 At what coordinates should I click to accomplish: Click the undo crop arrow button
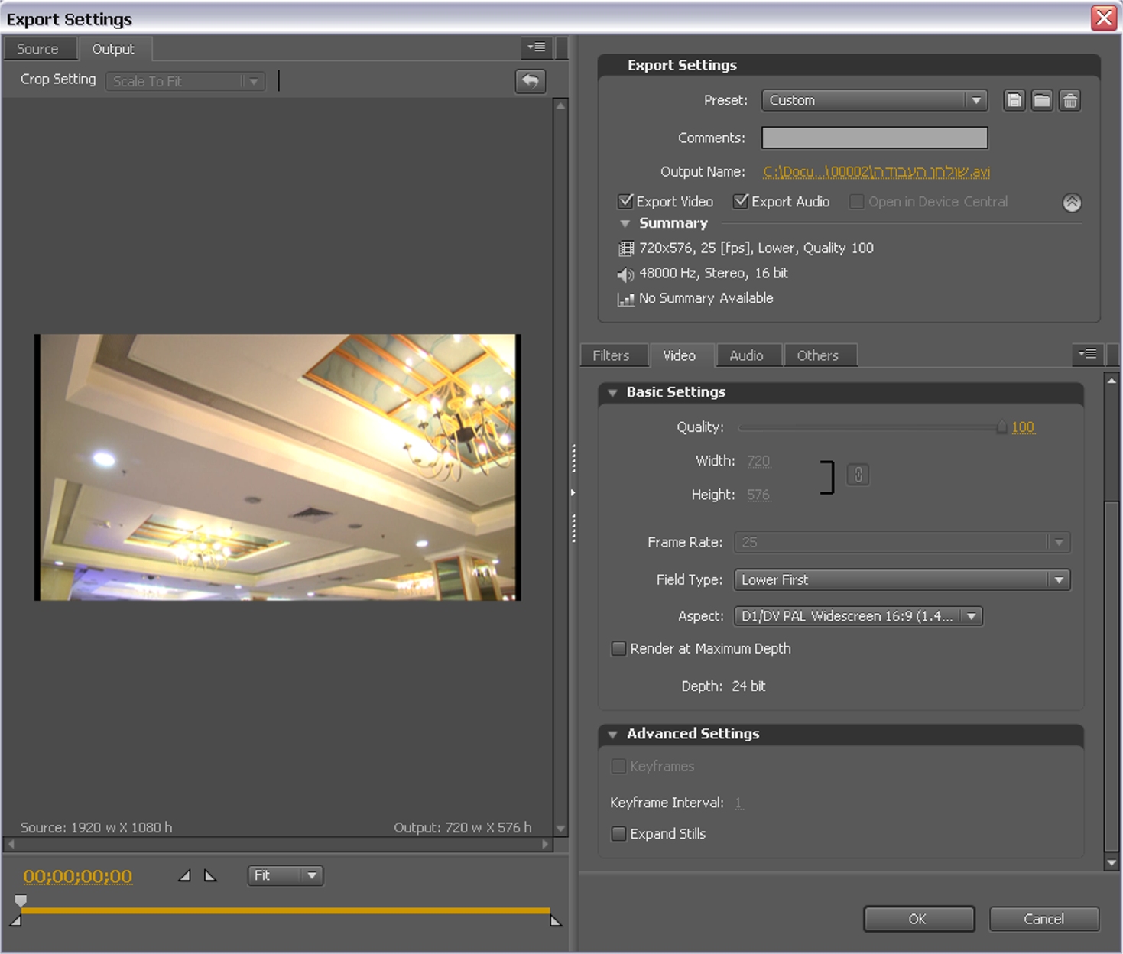coord(530,80)
